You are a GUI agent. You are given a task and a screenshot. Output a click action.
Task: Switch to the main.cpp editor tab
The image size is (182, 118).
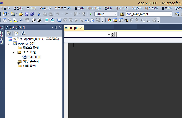(x=71, y=28)
